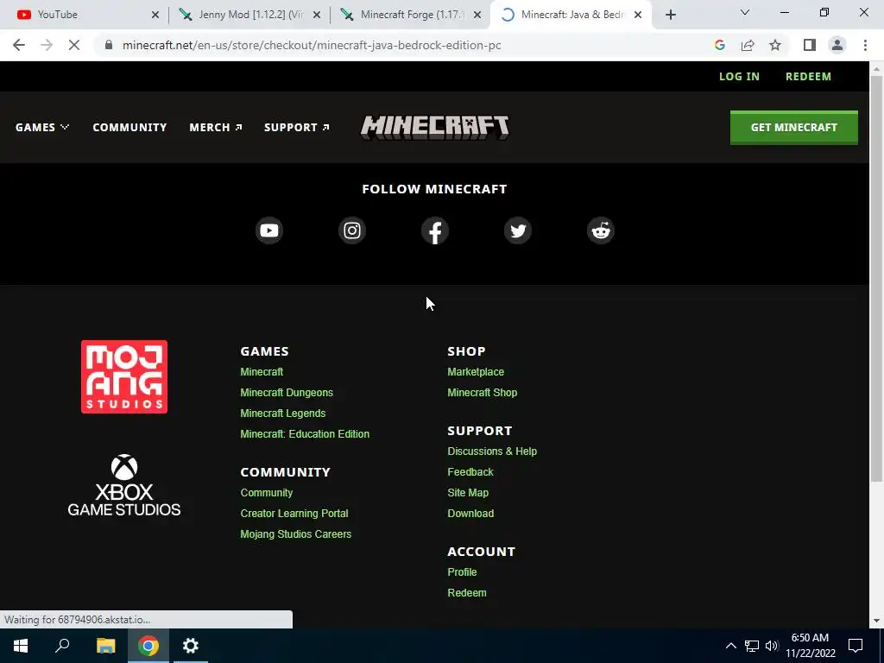
Task: Open Community link in footer list
Action: pos(267,493)
